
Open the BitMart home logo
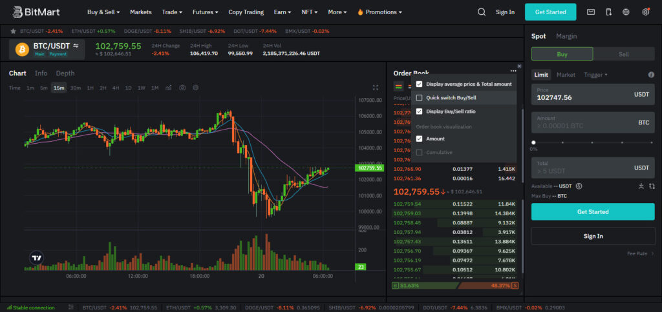(x=36, y=12)
